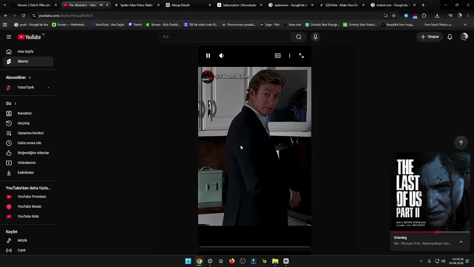This screenshot has height=267, width=474.
Task: Open YouTube Music link
Action: pyautogui.click(x=28, y=207)
